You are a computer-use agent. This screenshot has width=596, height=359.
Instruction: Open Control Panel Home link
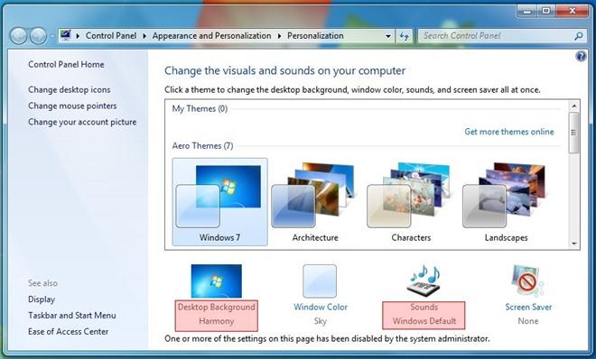[66, 65]
